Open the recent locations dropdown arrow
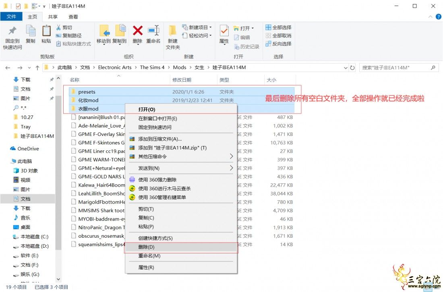 tap(29, 68)
